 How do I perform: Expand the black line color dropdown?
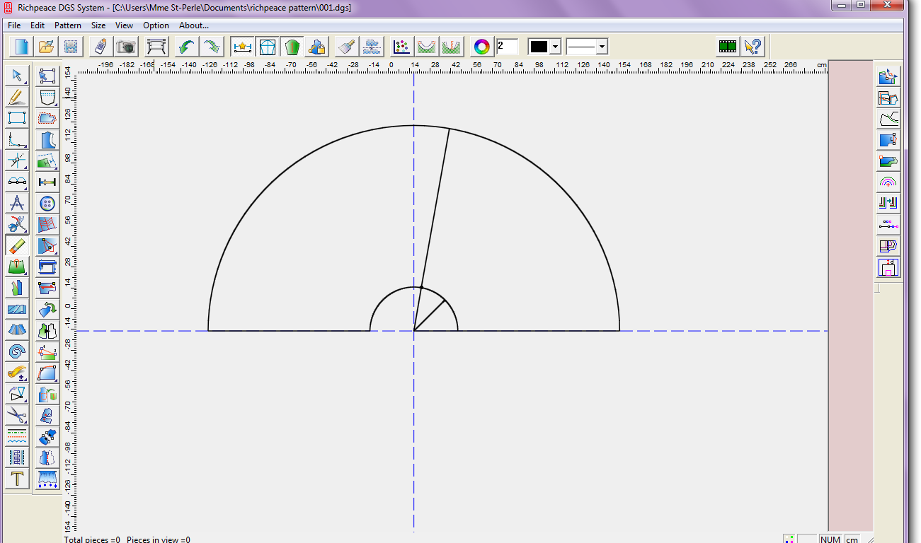tap(555, 47)
